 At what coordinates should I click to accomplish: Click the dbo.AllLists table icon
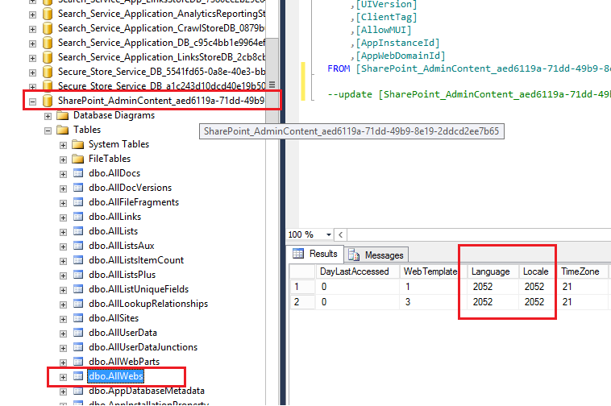78,231
